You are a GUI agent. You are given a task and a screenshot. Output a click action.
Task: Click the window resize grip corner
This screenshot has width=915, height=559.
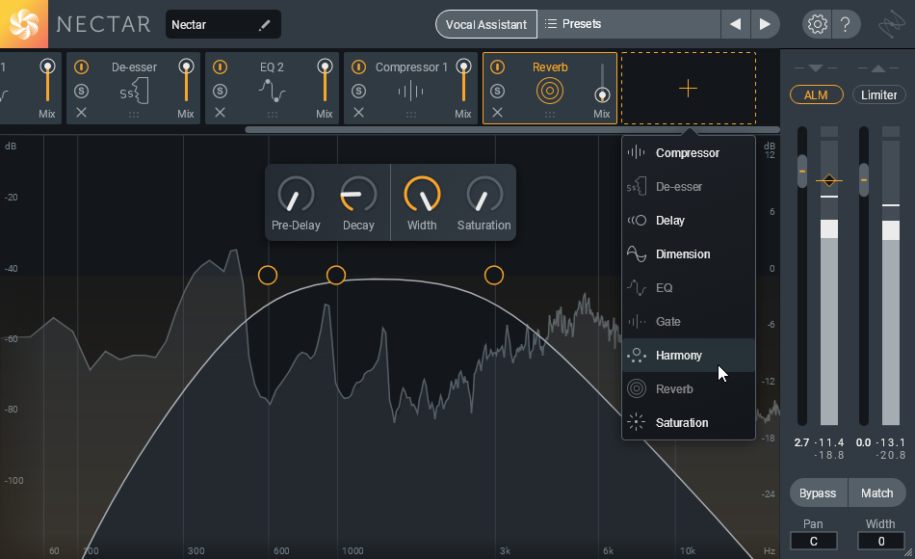pyautogui.click(x=908, y=552)
